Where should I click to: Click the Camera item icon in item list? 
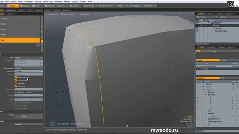tap(214, 28)
